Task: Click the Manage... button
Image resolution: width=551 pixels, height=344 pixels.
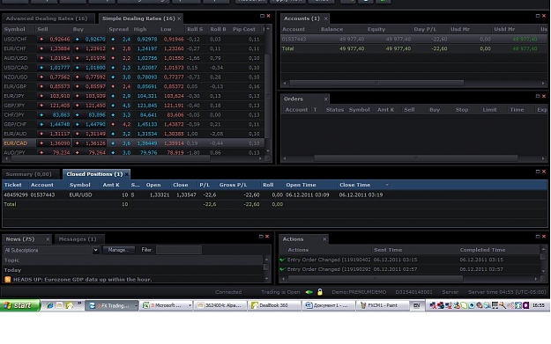Action: click(118, 250)
